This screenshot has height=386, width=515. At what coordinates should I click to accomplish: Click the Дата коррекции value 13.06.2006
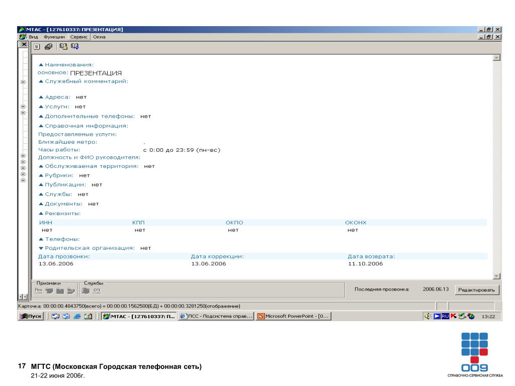tap(209, 264)
